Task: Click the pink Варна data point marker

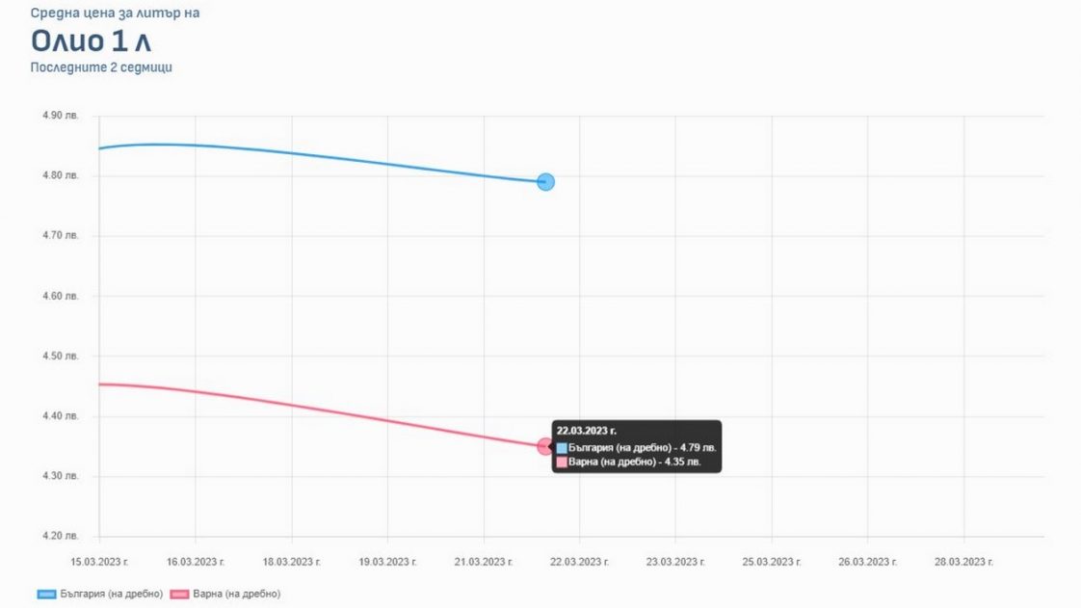Action: tap(544, 446)
